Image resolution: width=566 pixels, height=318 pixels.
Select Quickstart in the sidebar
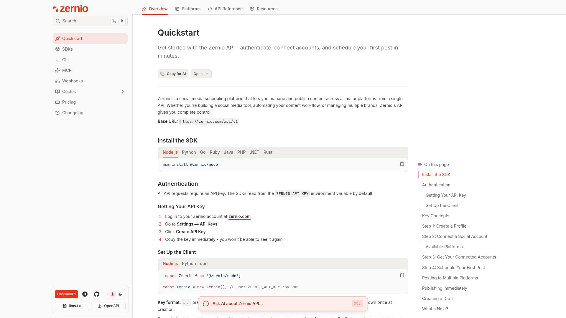(90, 39)
